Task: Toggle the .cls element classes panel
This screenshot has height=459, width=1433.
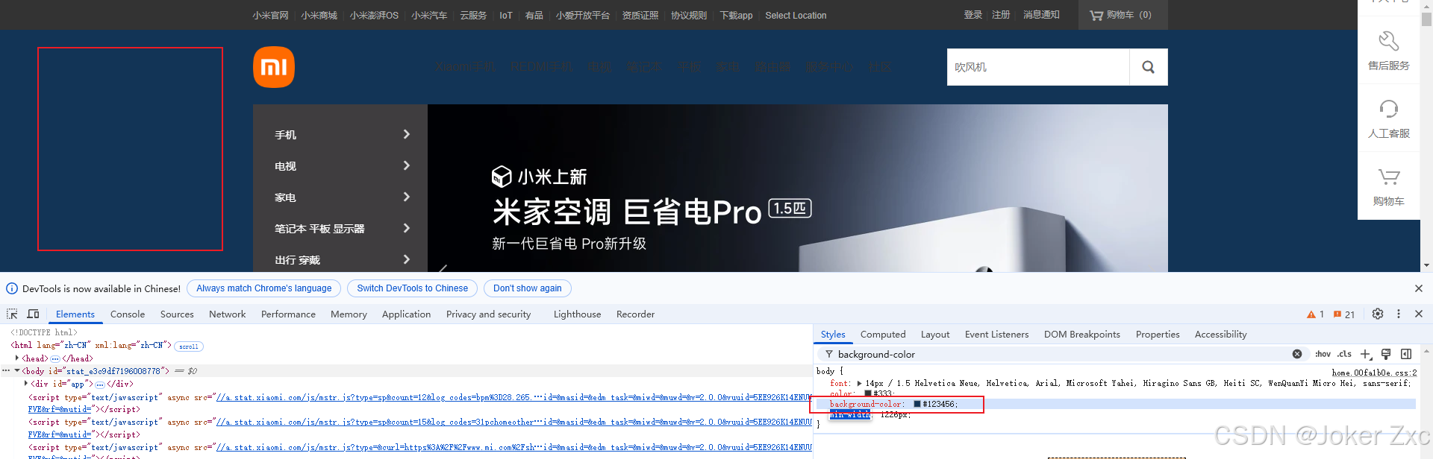Action: [1345, 354]
